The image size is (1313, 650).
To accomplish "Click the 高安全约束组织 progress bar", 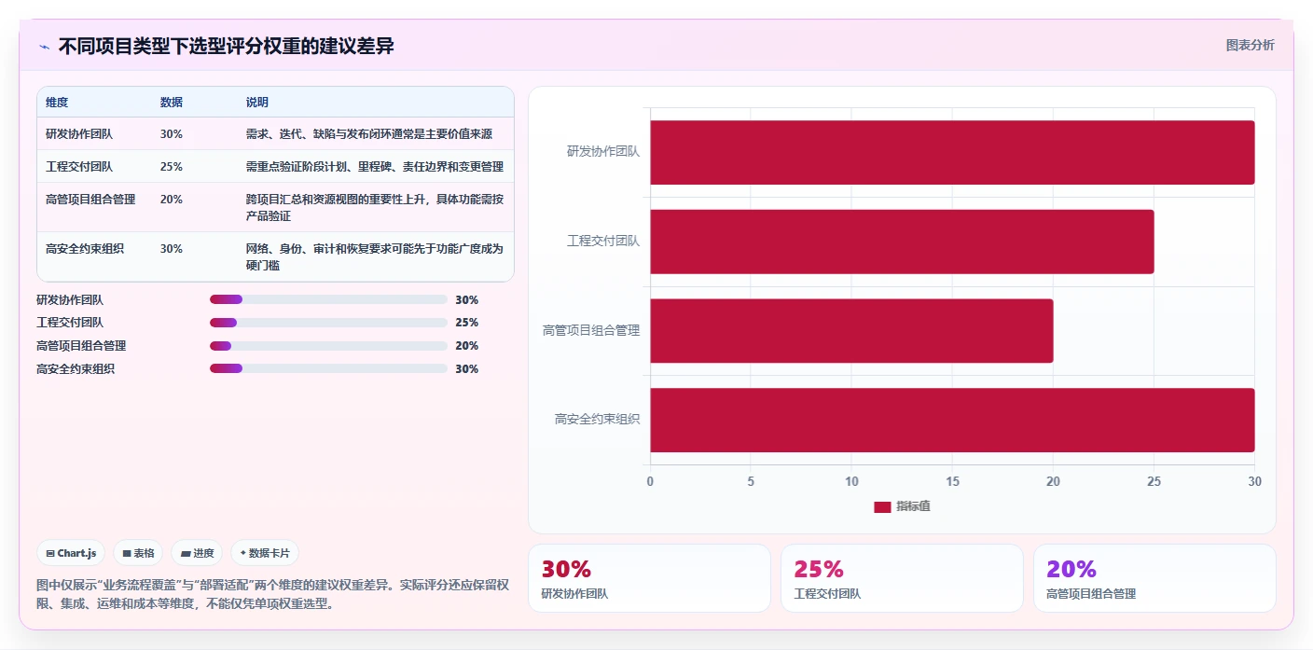I will tap(328, 368).
